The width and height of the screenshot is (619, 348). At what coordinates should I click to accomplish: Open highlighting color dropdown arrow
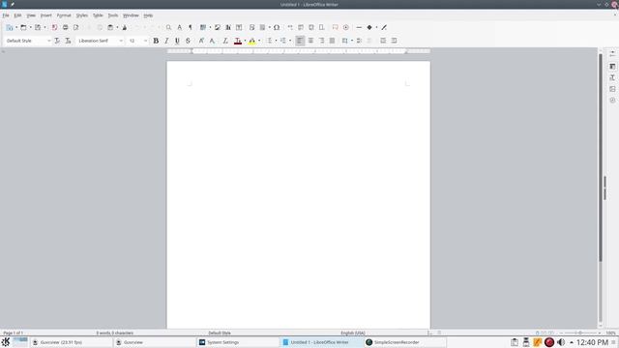click(259, 41)
